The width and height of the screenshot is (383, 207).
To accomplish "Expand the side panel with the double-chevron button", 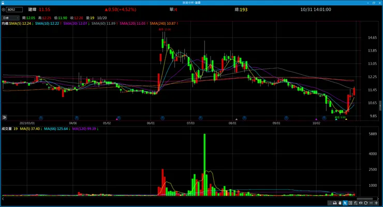I will tap(4, 117).
